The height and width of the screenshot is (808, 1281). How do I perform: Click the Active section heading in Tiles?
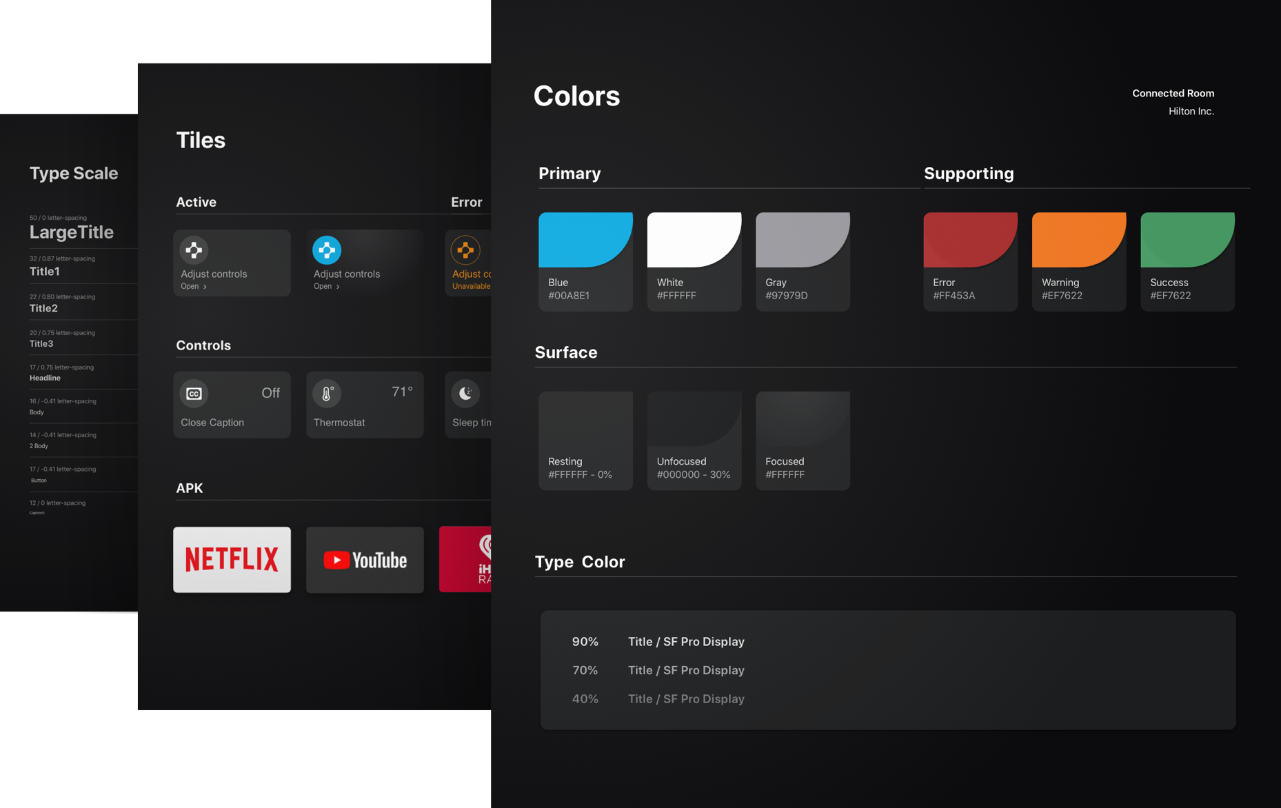tap(196, 202)
